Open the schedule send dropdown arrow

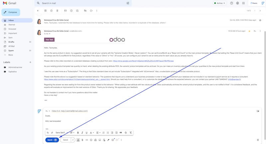pyautogui.click(x=73, y=140)
